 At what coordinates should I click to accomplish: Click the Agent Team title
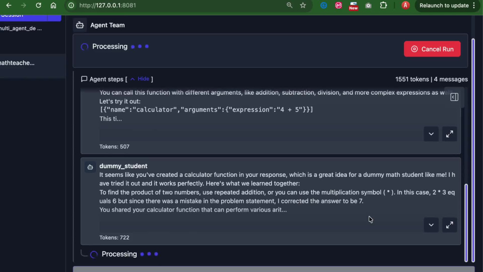click(108, 25)
